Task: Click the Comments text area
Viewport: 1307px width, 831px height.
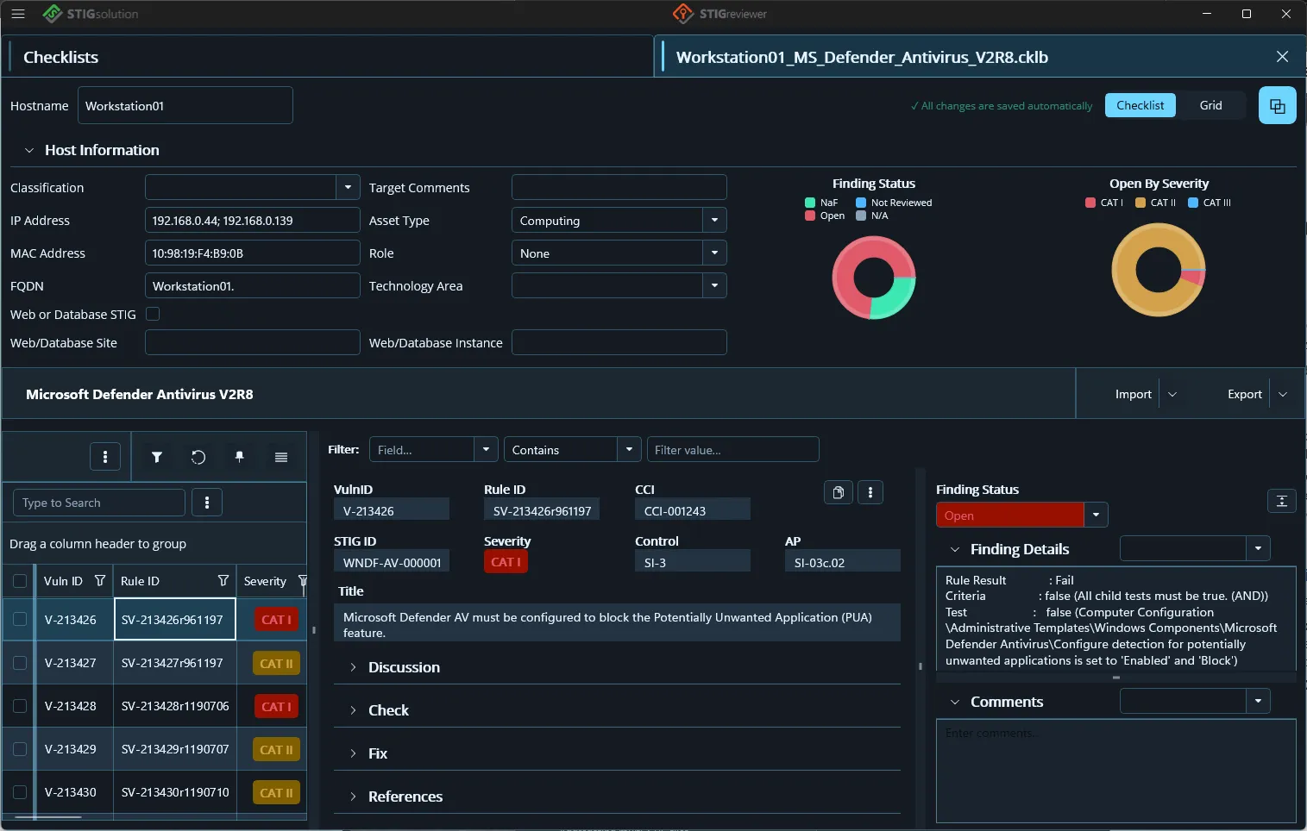Action: coord(1116,771)
